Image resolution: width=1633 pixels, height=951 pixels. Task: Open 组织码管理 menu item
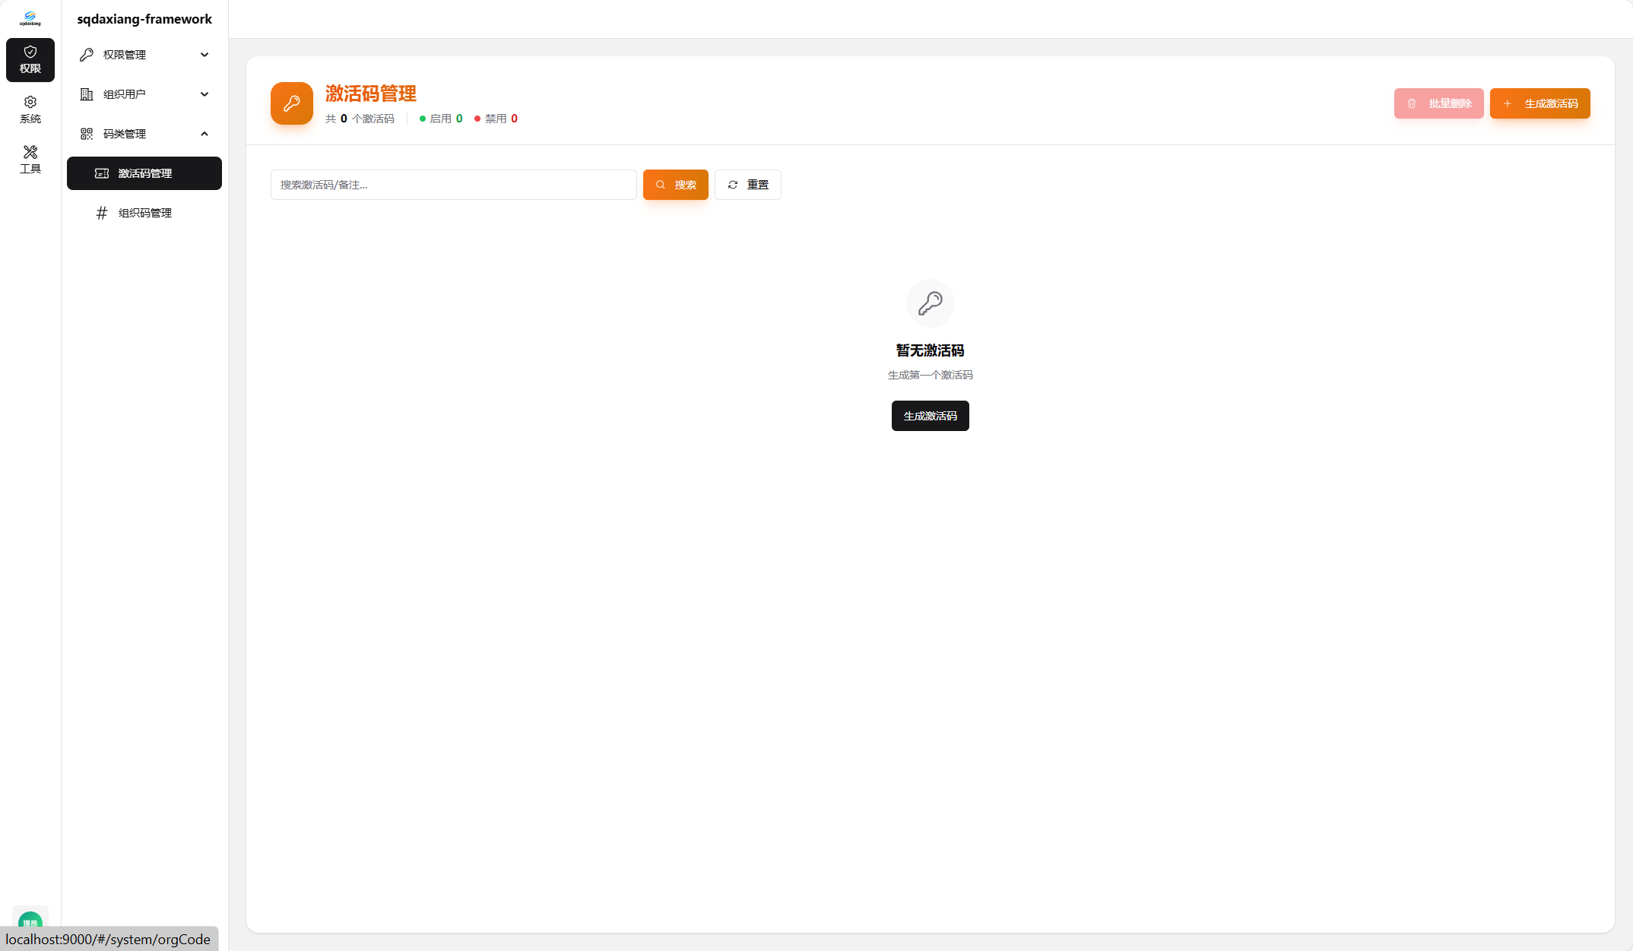click(144, 213)
